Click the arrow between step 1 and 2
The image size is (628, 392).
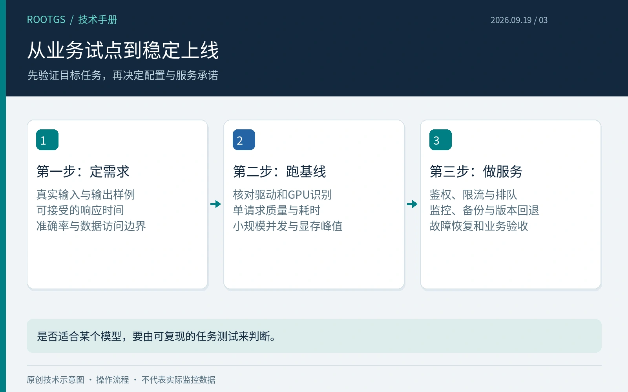point(215,204)
